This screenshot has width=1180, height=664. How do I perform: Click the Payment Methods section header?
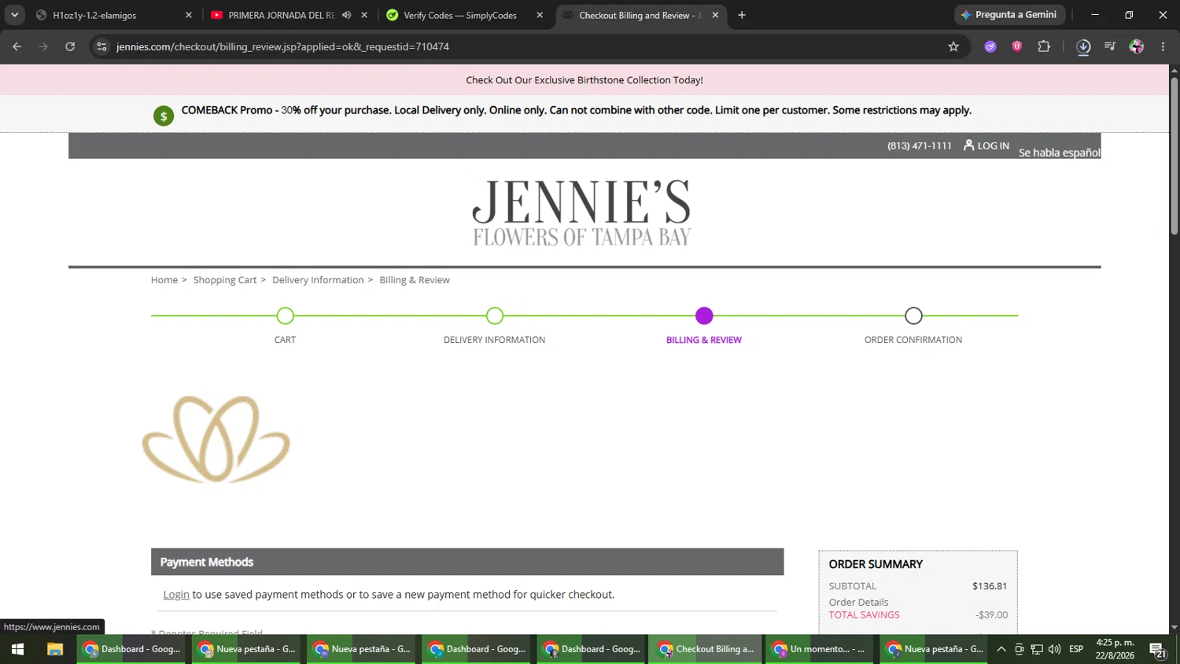pos(467,562)
